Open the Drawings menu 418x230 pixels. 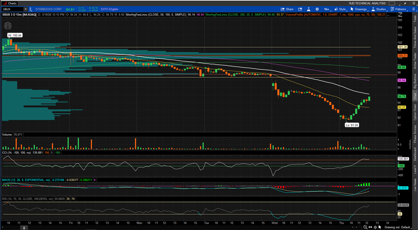[x=358, y=9]
